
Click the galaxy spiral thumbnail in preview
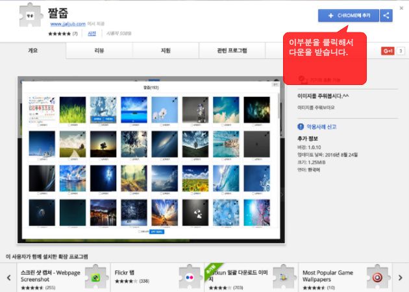[x=165, y=144]
